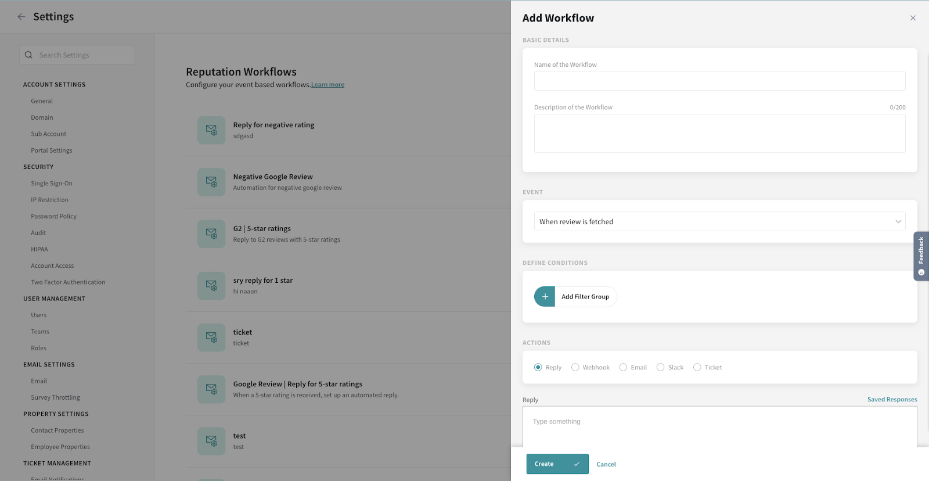Open the Feedback side tab
Screen dimensions: 929x481
(x=921, y=256)
